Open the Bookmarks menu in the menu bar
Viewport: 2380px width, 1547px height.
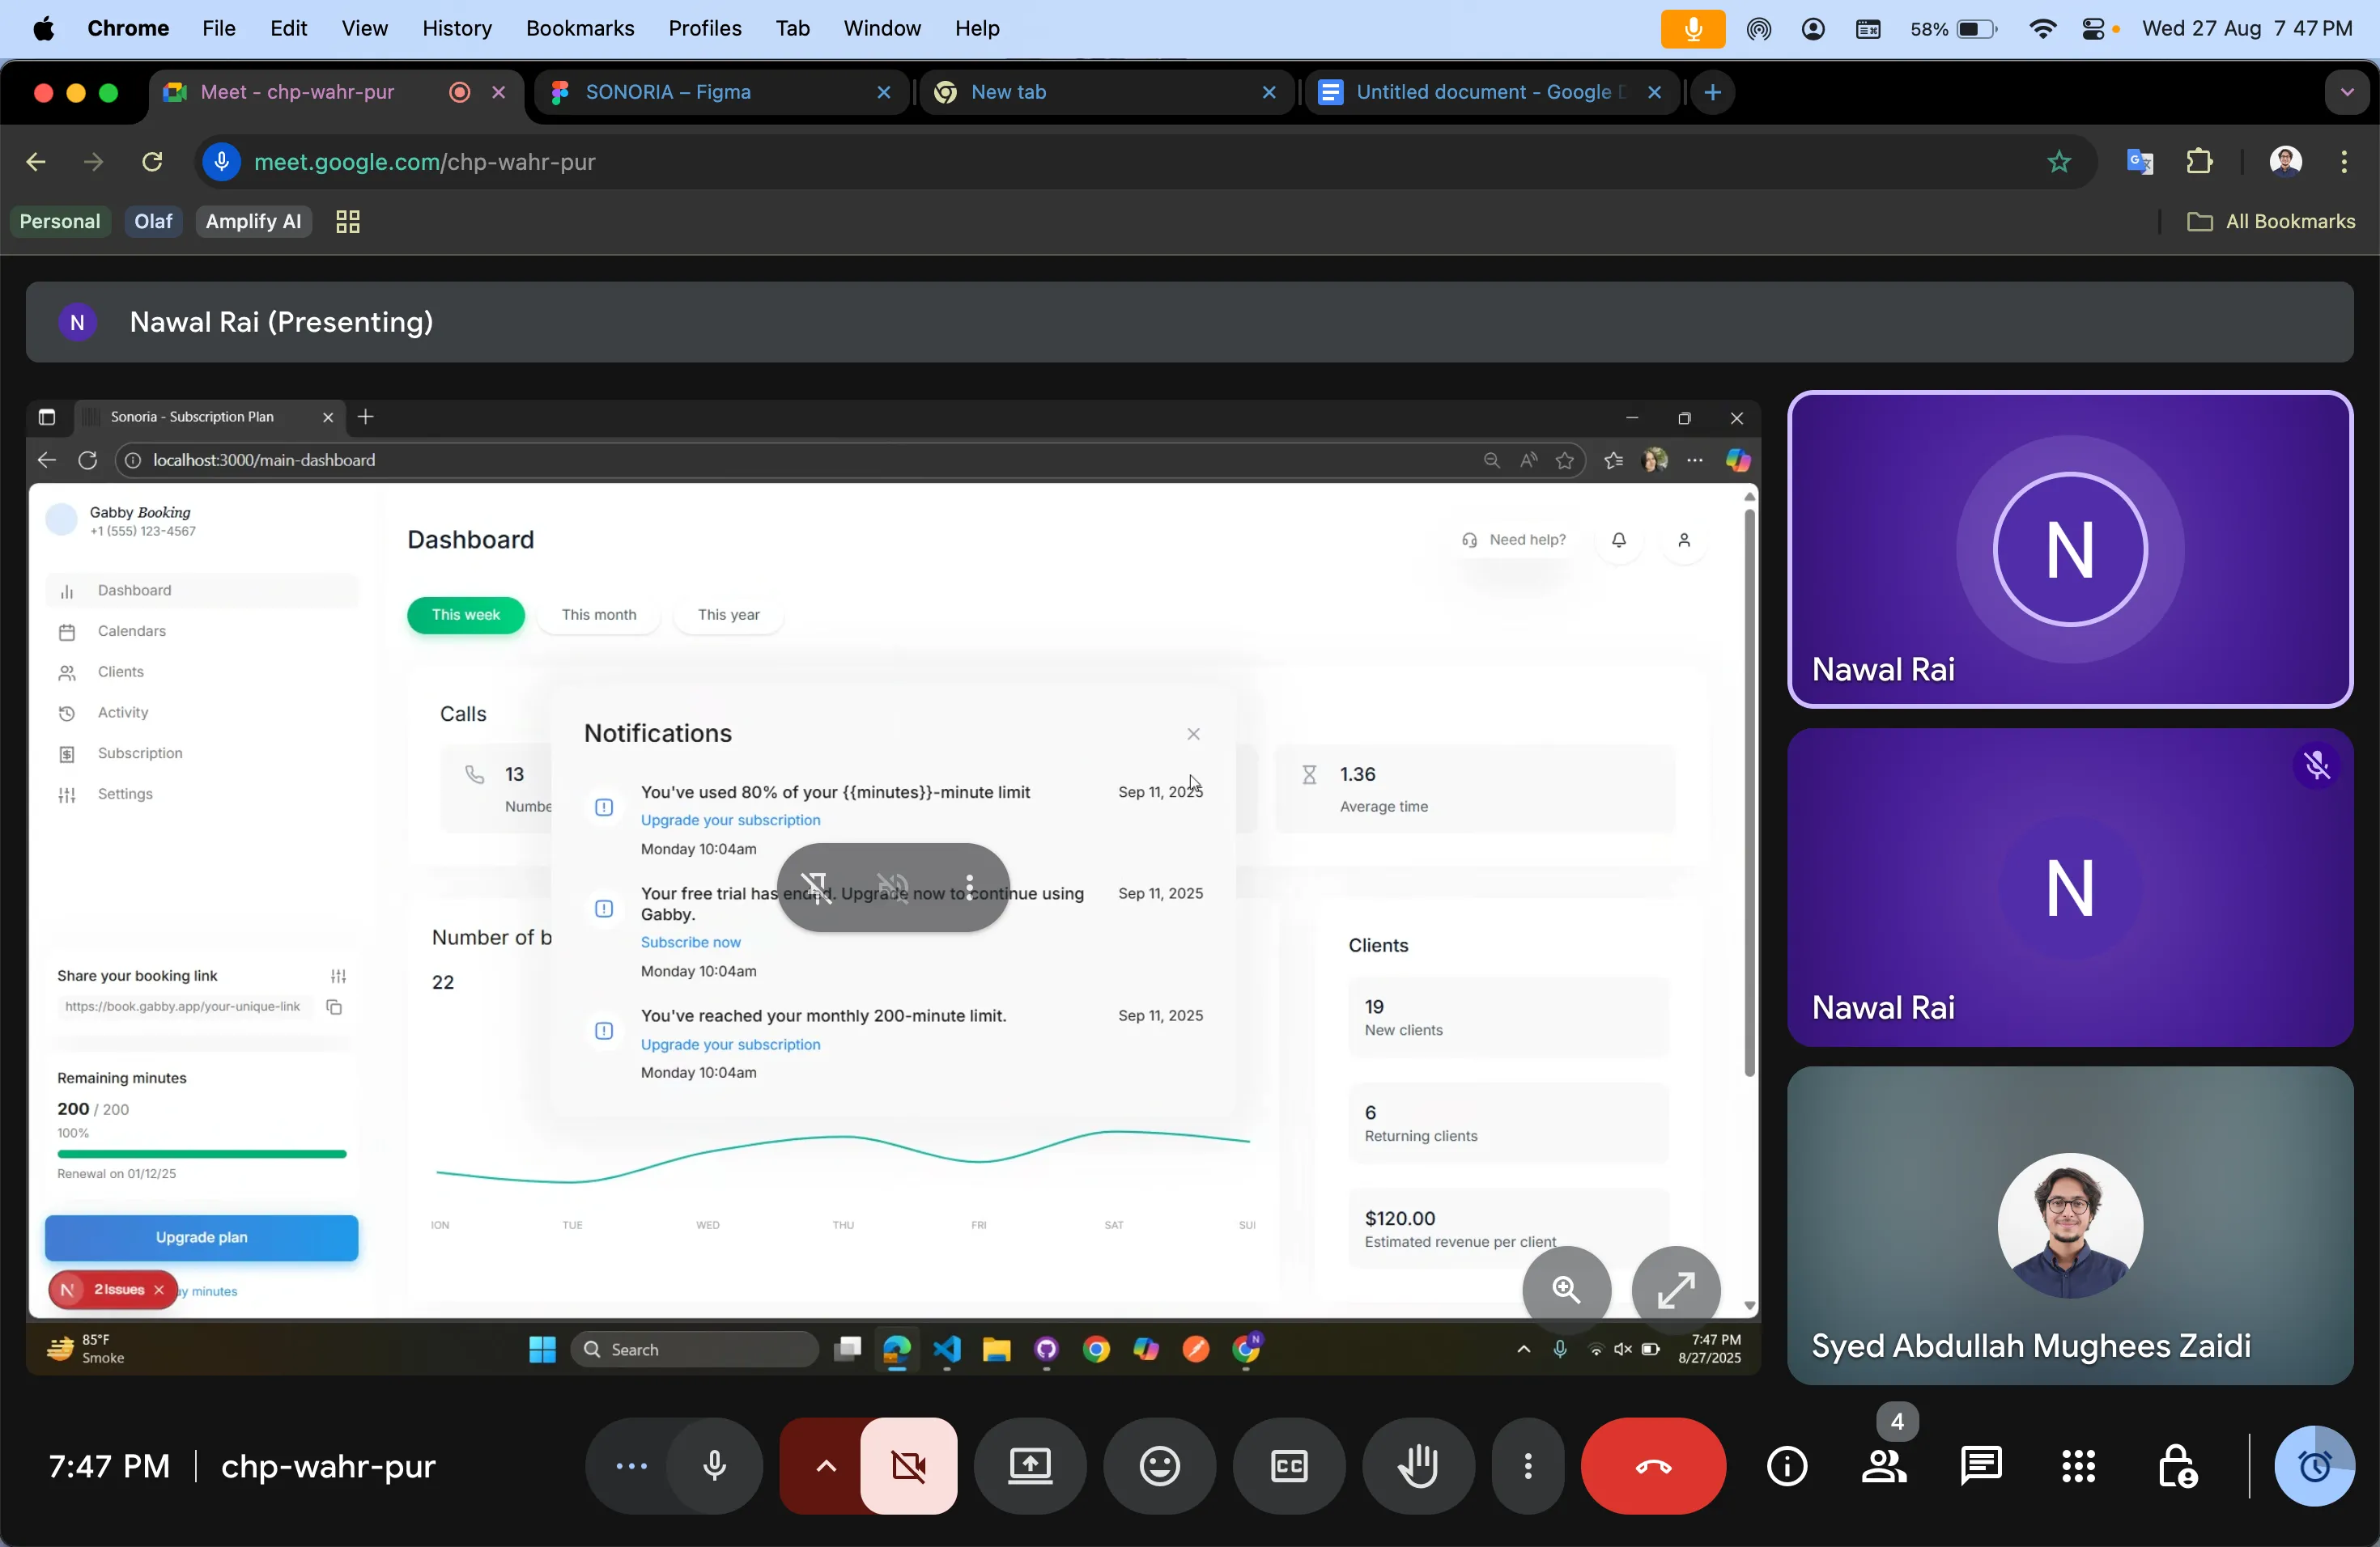[x=579, y=28]
